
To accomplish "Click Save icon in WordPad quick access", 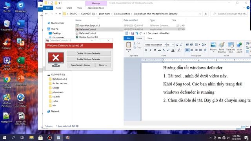I will (133, 33).
